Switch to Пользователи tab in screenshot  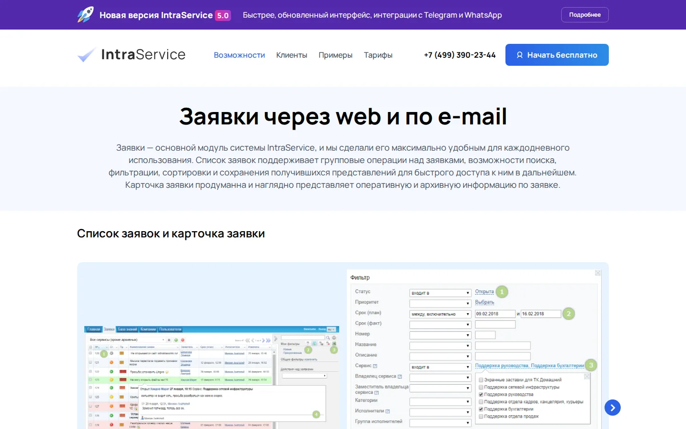point(171,329)
